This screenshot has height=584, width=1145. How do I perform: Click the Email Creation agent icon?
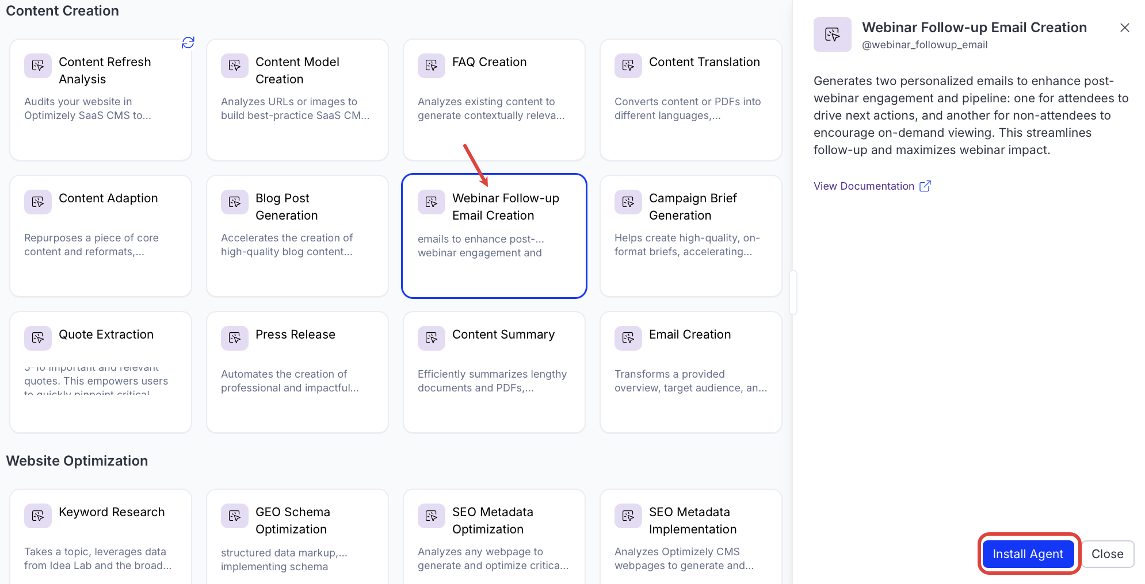tap(628, 338)
